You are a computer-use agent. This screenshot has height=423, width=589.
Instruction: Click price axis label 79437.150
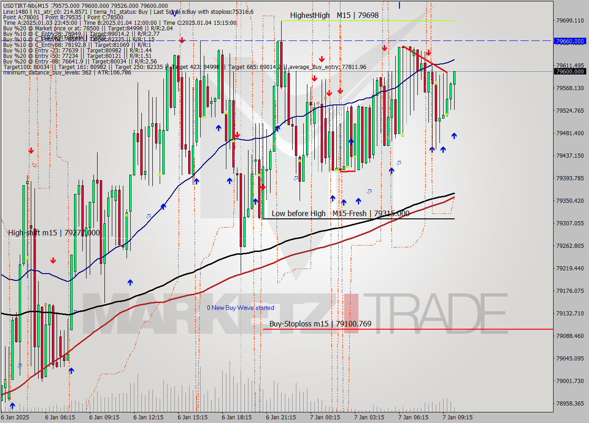570,156
